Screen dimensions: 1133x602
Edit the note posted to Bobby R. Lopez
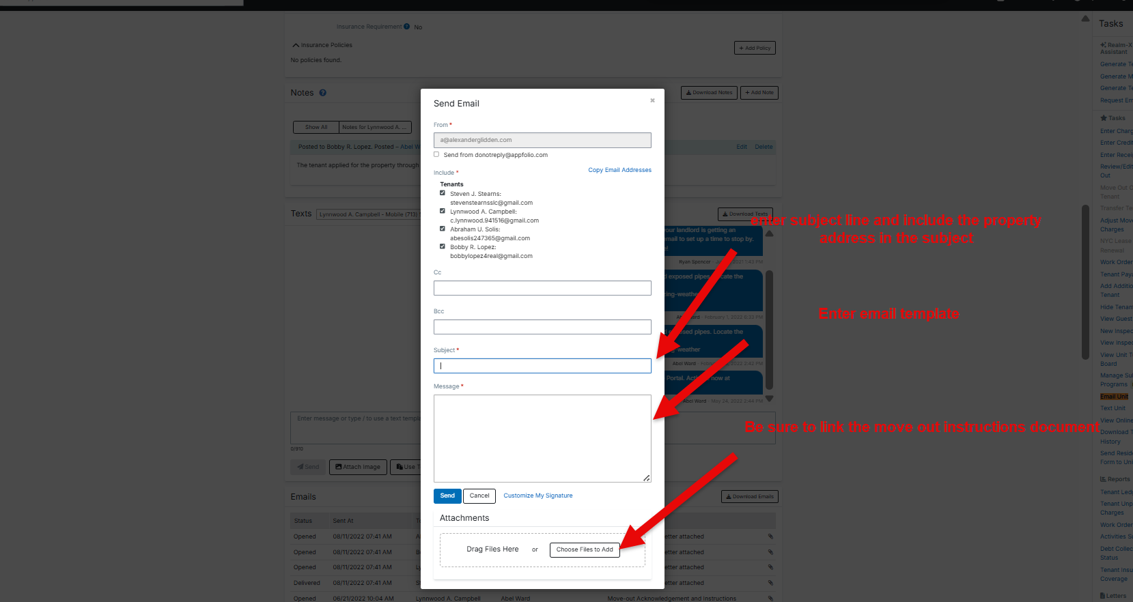[x=742, y=147]
